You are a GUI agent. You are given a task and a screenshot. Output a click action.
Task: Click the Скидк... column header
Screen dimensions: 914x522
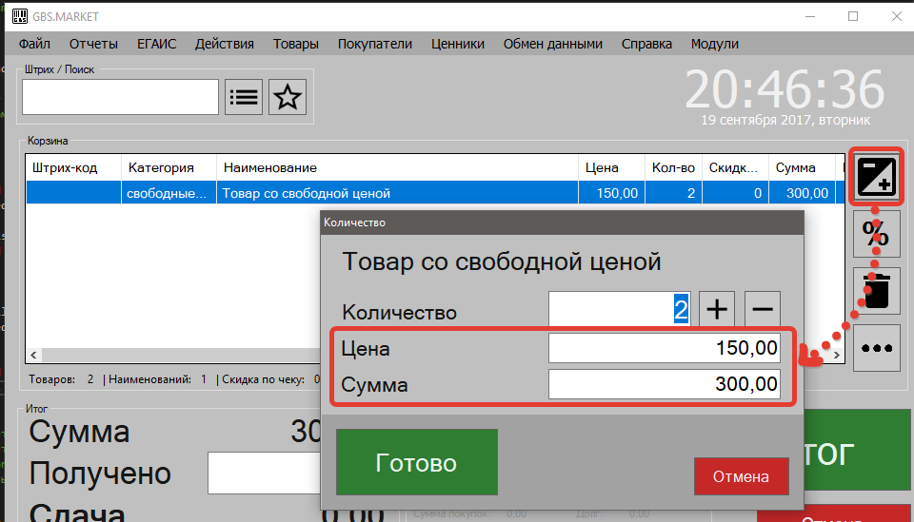(x=735, y=167)
